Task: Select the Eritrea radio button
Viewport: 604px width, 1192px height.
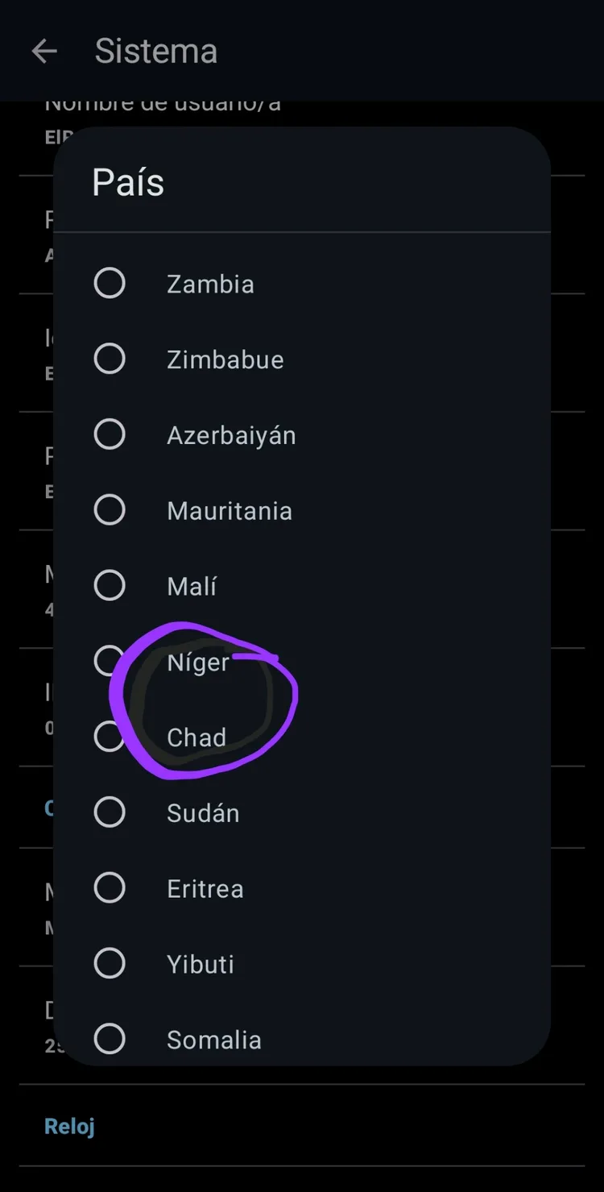Action: click(110, 888)
